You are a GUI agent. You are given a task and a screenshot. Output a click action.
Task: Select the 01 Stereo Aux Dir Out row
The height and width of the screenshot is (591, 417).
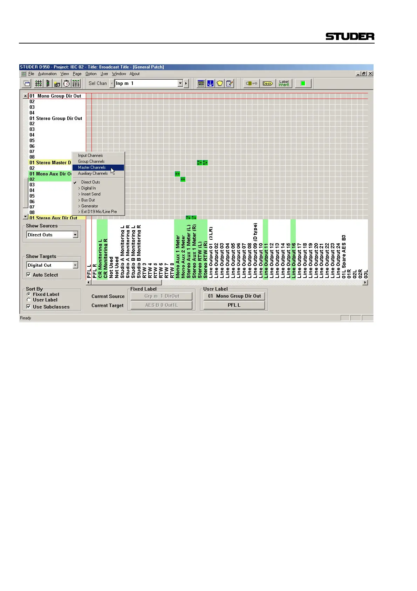(57, 218)
